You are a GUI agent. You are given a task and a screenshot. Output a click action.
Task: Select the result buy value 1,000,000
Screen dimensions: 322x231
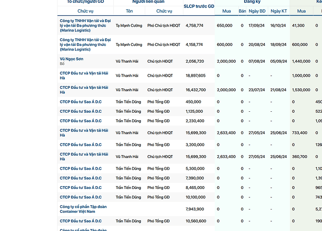click(301, 76)
